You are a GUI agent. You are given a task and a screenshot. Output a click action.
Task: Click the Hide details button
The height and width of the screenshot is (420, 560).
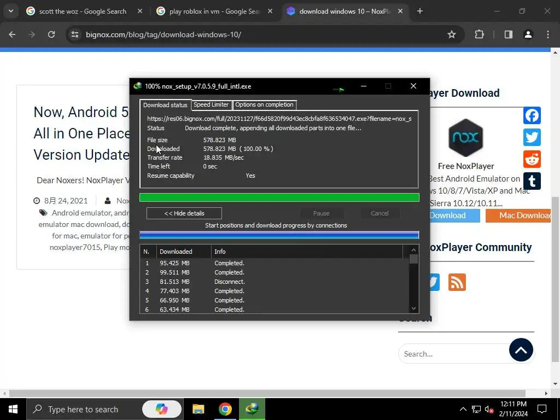tap(184, 213)
